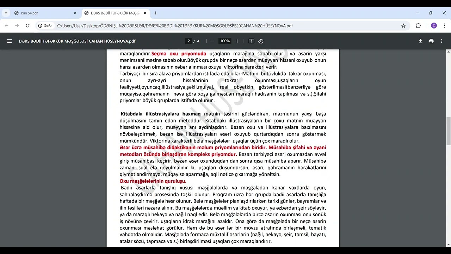The height and width of the screenshot is (254, 451).
Task: Select the DƏRS BƏDİİ TƏFƏKKÜR MƏŞĞ tab
Action: point(116,13)
